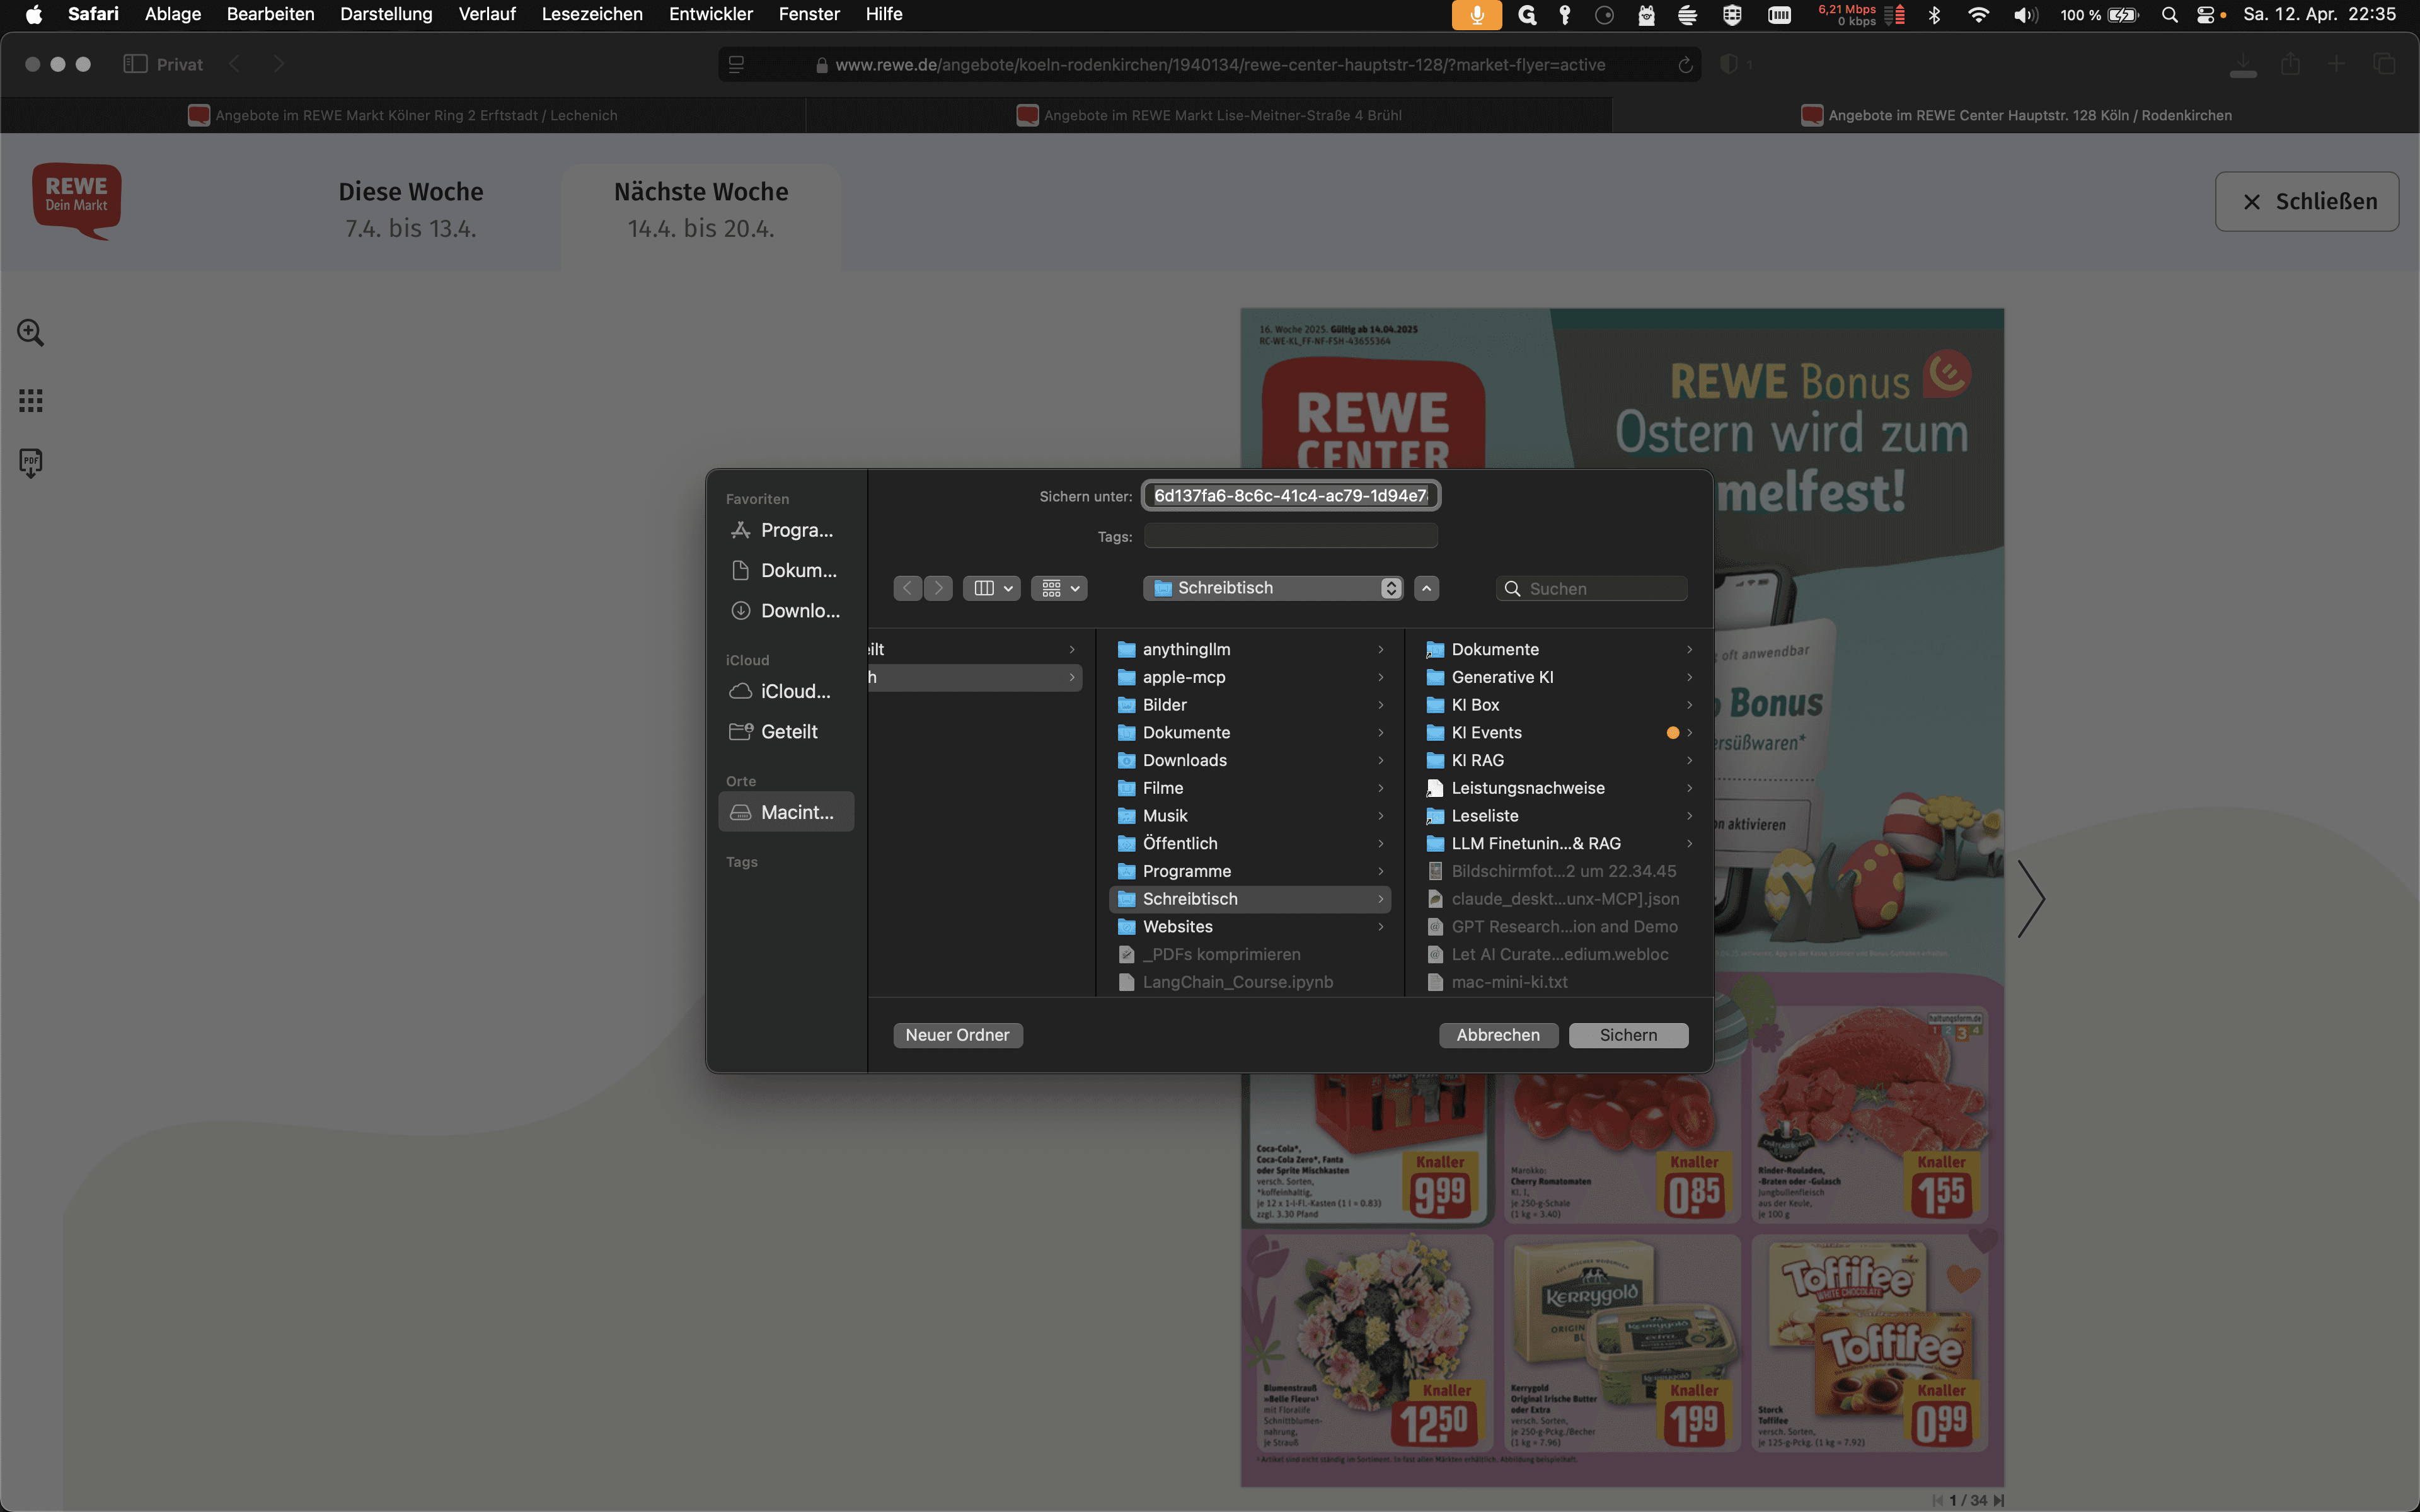The height and width of the screenshot is (1512, 2420).
Task: Select the Programme folder in middle column
Action: click(1250, 871)
